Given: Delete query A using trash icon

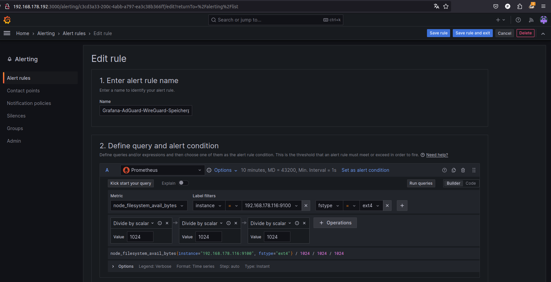Looking at the screenshot, I should coord(463,170).
